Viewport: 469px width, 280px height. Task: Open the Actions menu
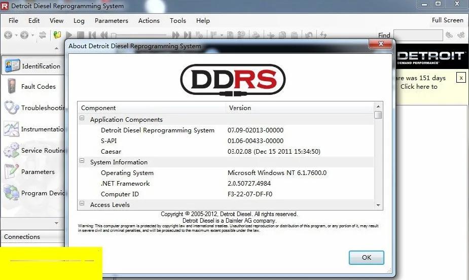[x=149, y=21]
